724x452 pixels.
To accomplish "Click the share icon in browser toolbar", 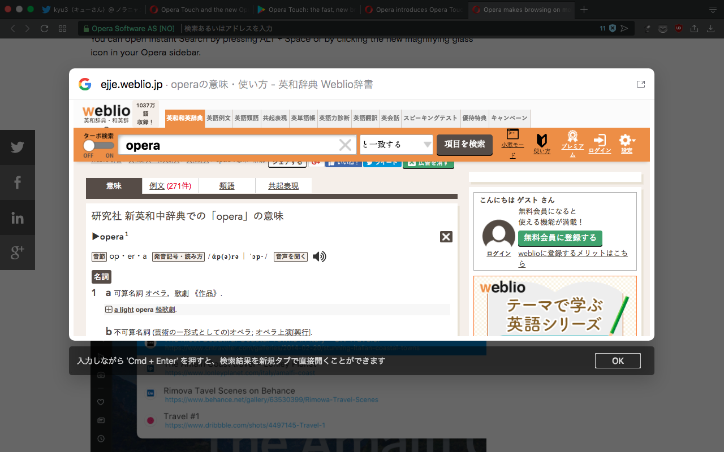I will (695, 28).
